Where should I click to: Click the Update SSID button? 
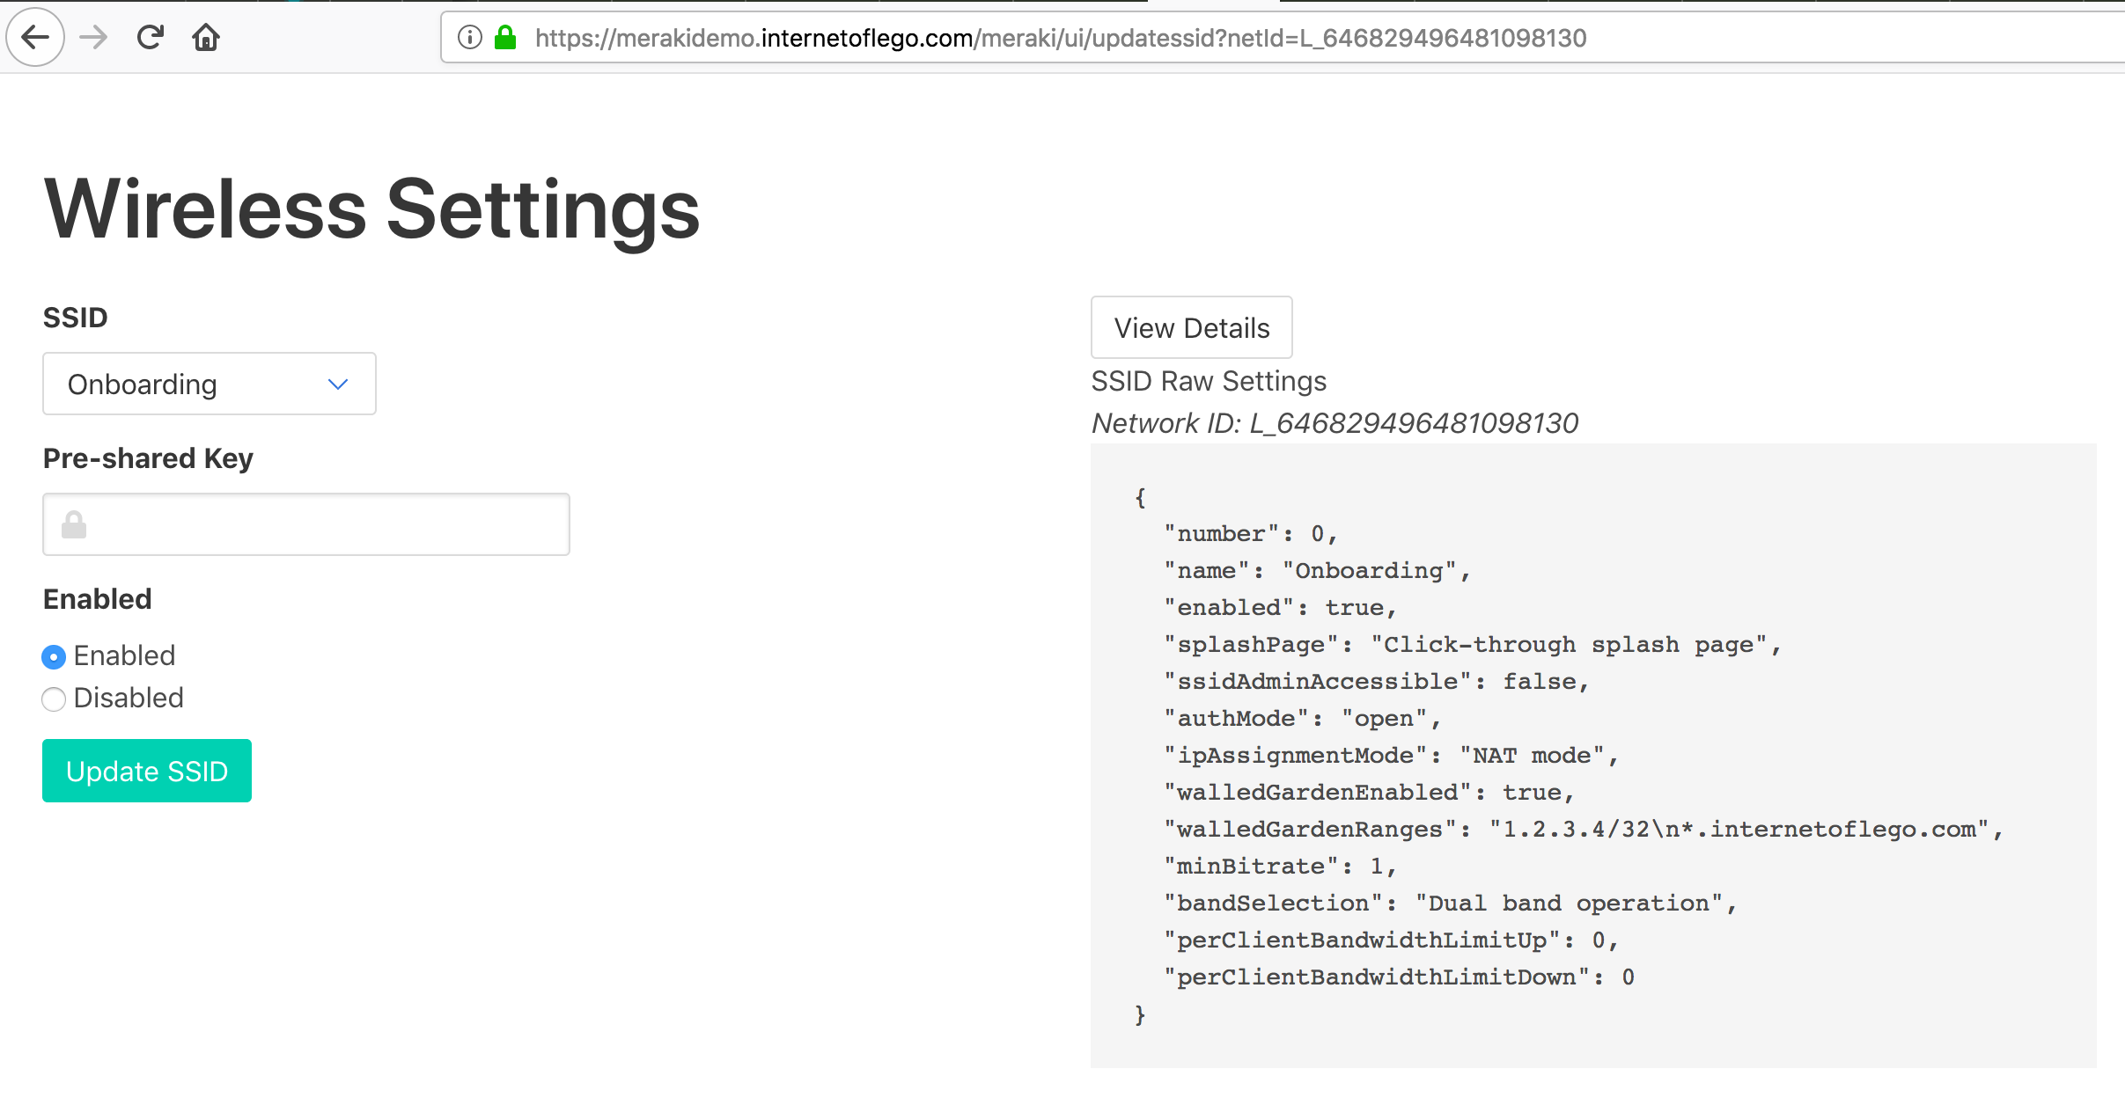point(146,771)
